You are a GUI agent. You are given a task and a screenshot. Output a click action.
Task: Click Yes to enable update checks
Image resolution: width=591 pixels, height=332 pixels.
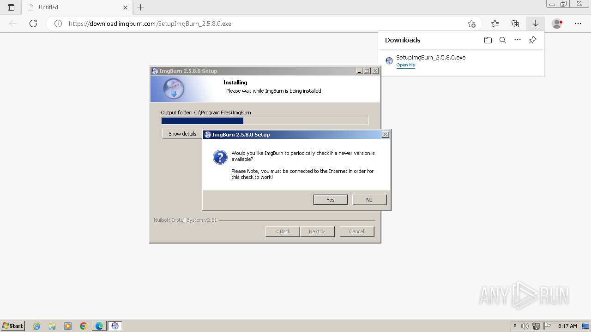coord(331,200)
